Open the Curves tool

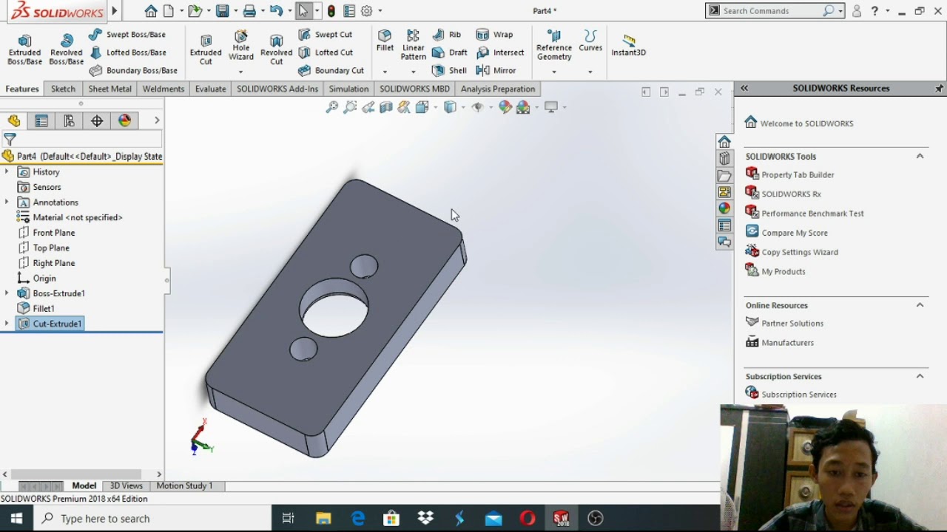coord(590,41)
